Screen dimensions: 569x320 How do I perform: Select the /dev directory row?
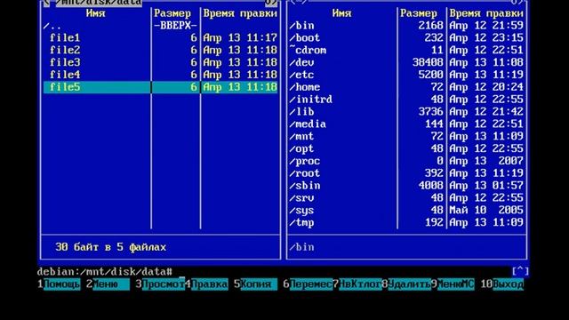(406, 62)
